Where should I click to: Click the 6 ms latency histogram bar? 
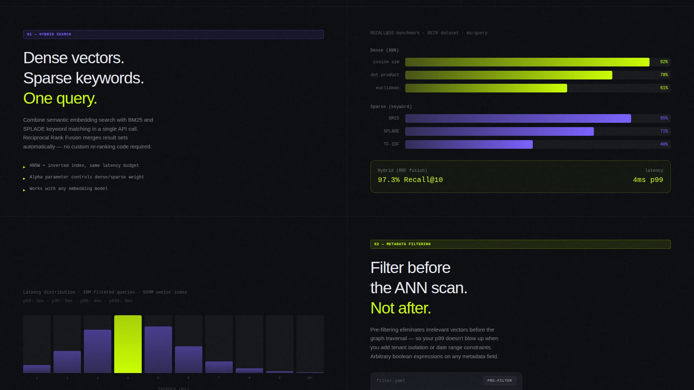click(189, 360)
